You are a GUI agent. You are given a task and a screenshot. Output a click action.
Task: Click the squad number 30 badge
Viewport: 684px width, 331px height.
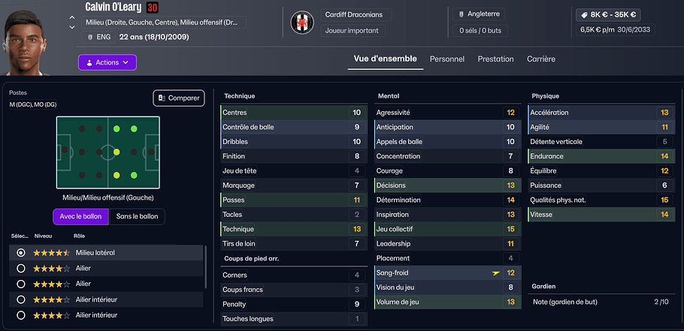[x=152, y=8]
